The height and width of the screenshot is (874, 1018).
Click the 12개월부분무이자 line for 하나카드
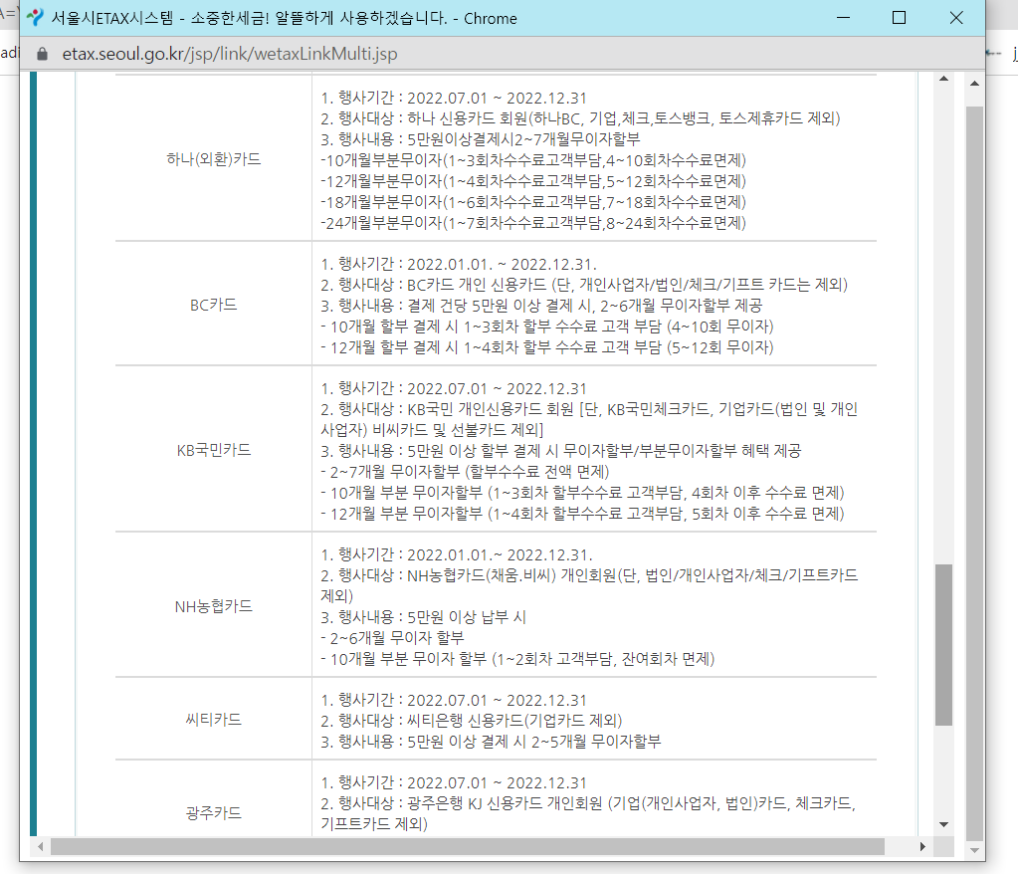click(533, 181)
